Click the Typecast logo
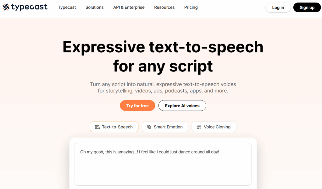The image size is (322, 189). coord(25,7)
